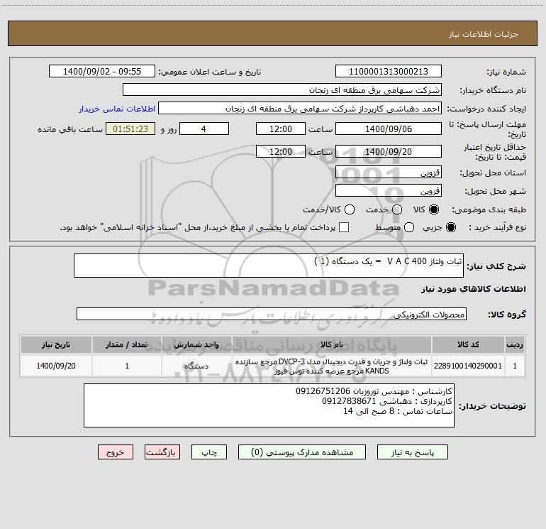Click the announcement date field 1400/09/02 - 09:55
The height and width of the screenshot is (529, 546).
pyautogui.click(x=102, y=72)
